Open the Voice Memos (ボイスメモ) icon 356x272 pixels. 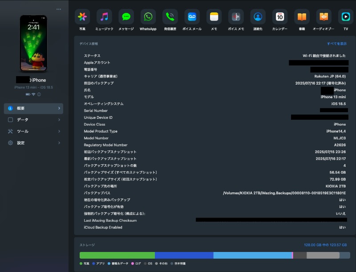236,17
